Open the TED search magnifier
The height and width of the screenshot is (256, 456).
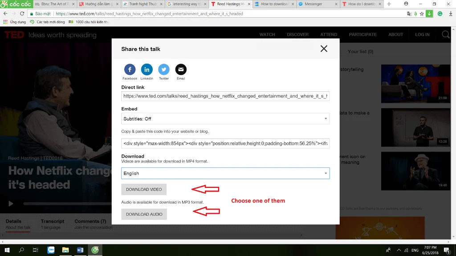(445, 35)
